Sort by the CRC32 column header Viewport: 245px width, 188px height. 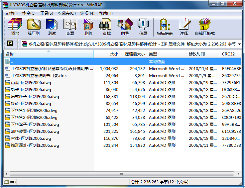pos(231,54)
